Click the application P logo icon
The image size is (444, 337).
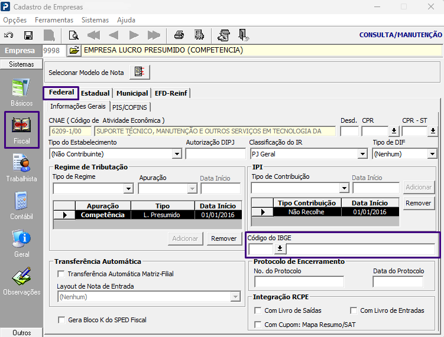coord(5,6)
